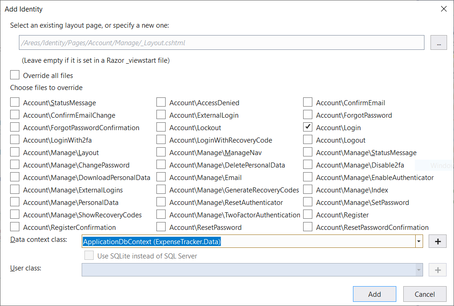Click the plus button beside Data context class

pyautogui.click(x=437, y=241)
